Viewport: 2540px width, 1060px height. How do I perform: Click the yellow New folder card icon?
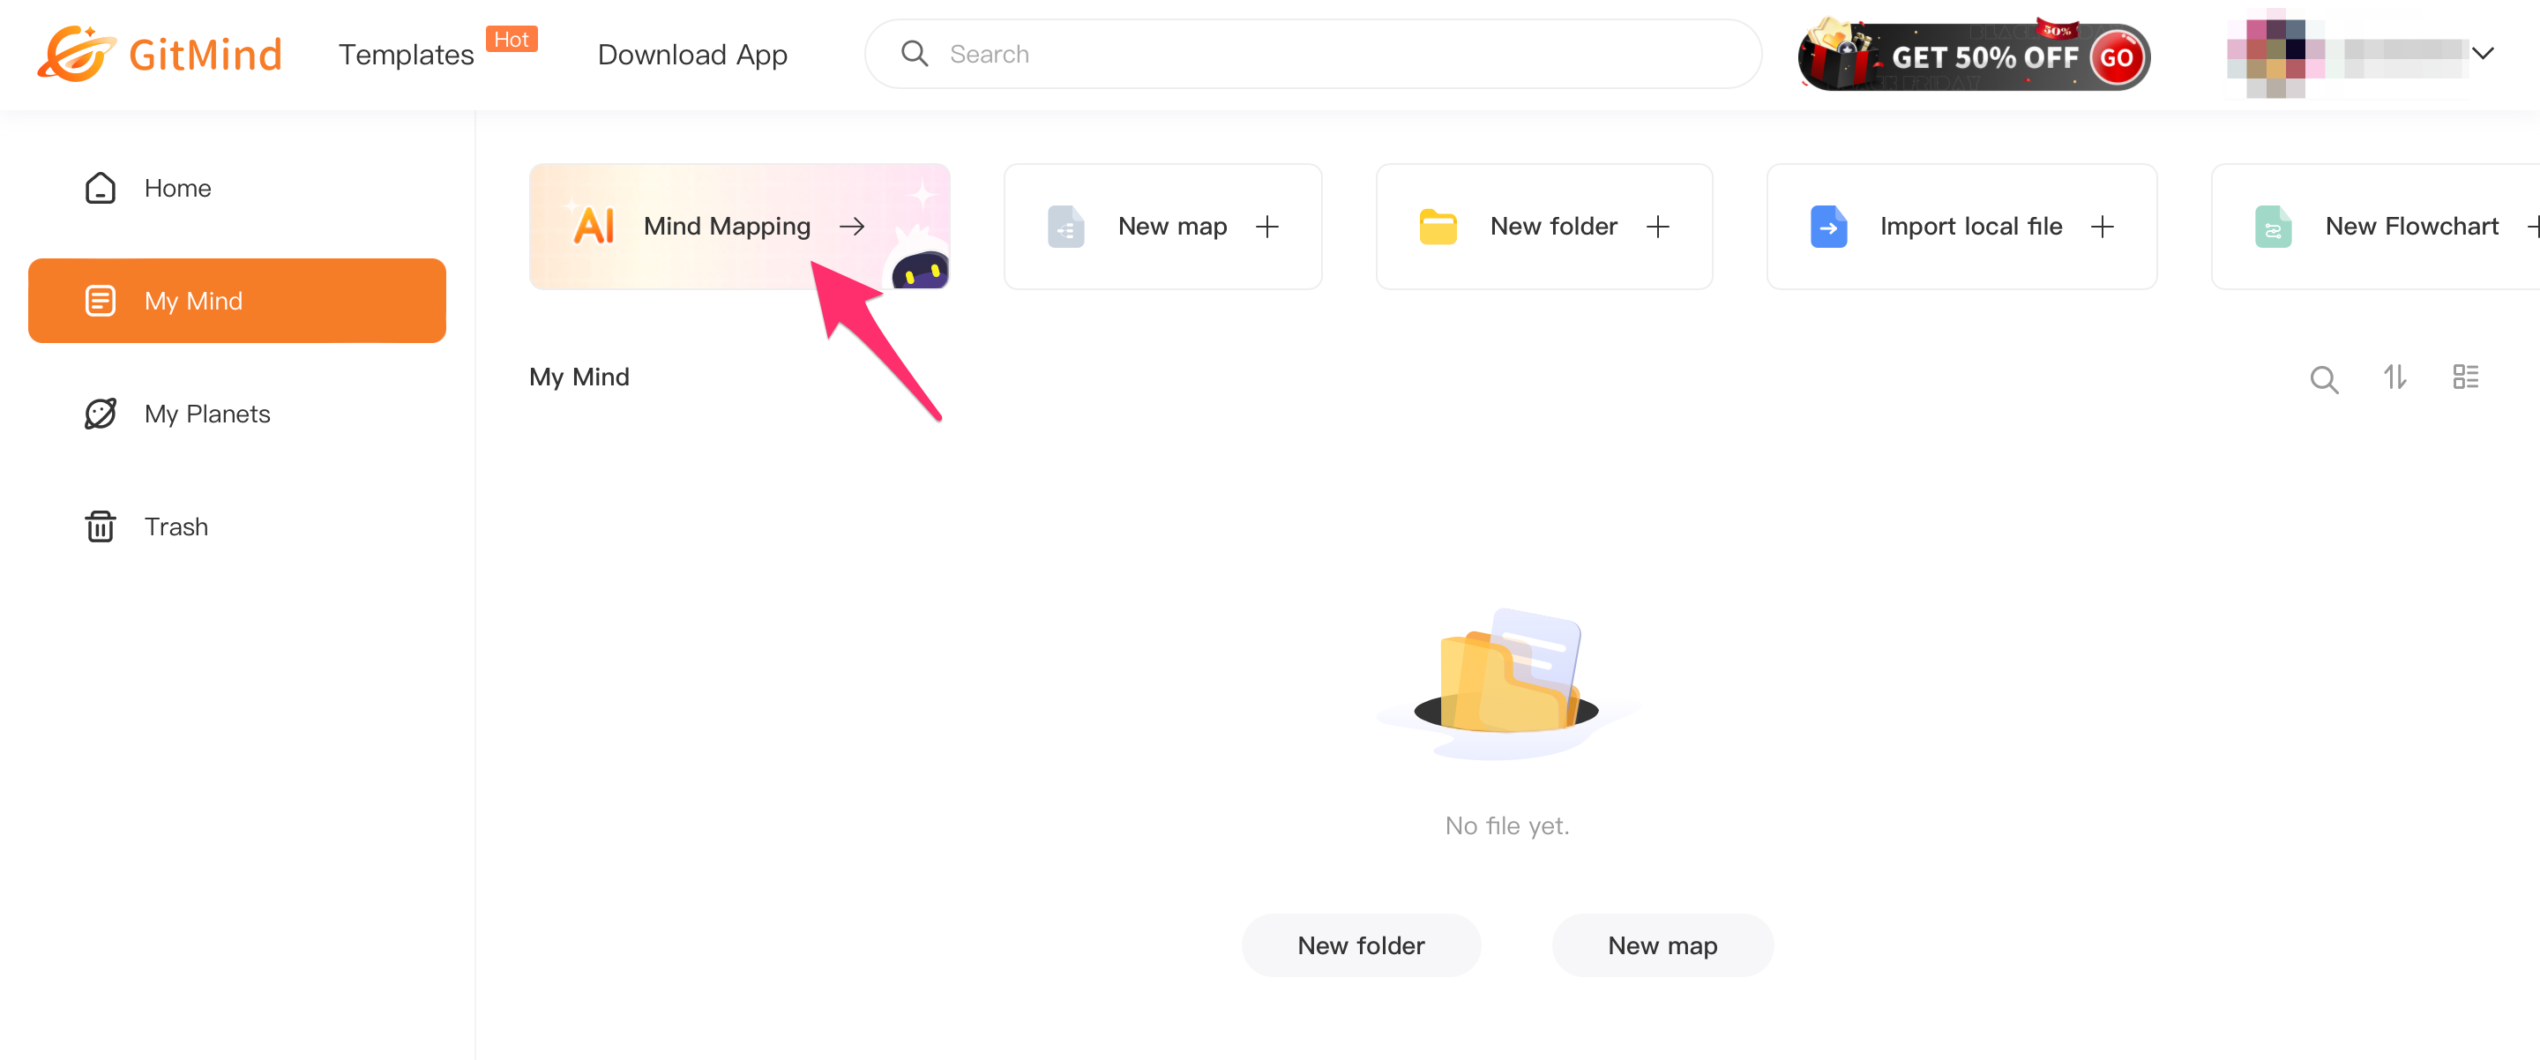(x=1438, y=227)
